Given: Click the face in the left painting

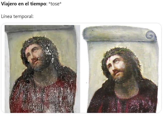Looking at the screenshot, I should pyautogui.click(x=34, y=56).
